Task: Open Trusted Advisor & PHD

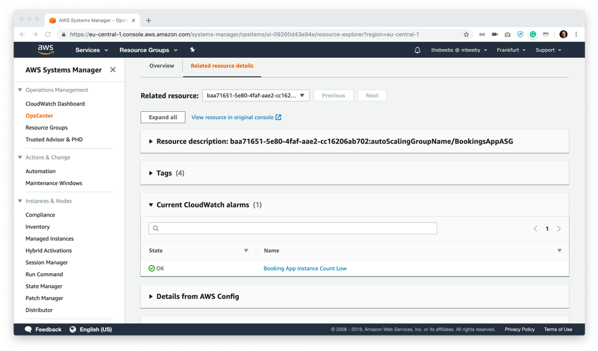Action: coord(54,139)
